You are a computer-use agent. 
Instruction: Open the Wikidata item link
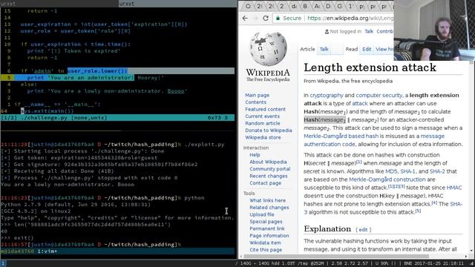[x=265, y=243]
